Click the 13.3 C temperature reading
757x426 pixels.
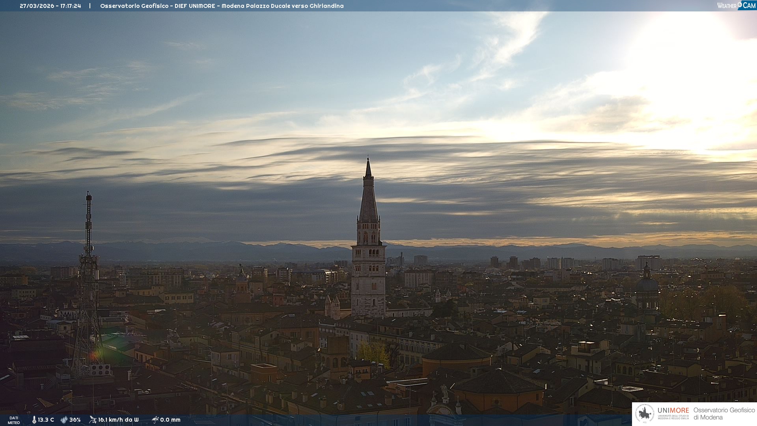[46, 420]
